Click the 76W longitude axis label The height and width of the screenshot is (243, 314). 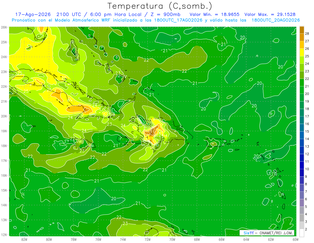(98, 239)
